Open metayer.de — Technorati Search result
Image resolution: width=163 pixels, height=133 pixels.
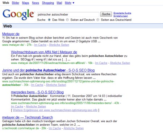tap(28, 117)
